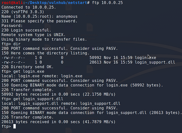Viewport: 182px width, 133px height.
Task: Click the 'anonymous' username entry
Action: (67, 16)
